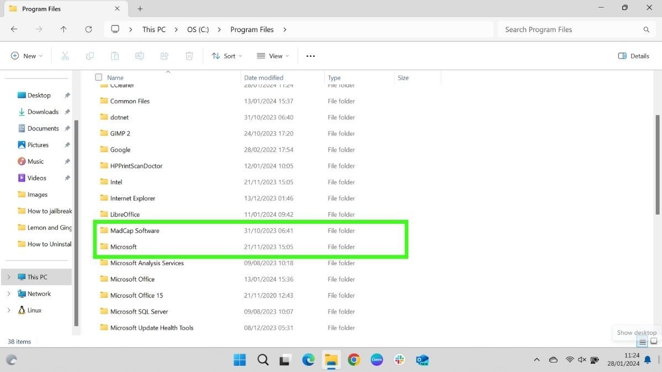Paste from the clipboard
Image resolution: width=662 pixels, height=372 pixels.
[115, 56]
